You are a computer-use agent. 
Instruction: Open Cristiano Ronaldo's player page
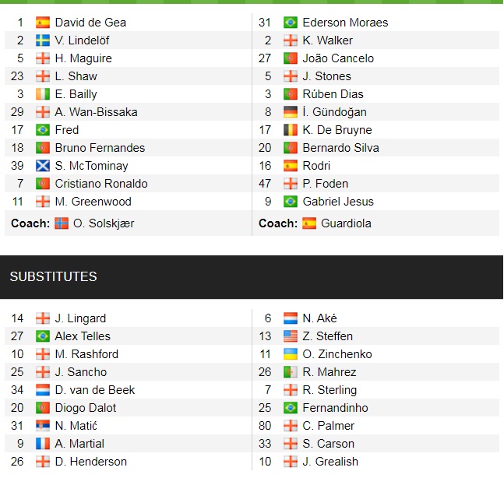click(101, 184)
